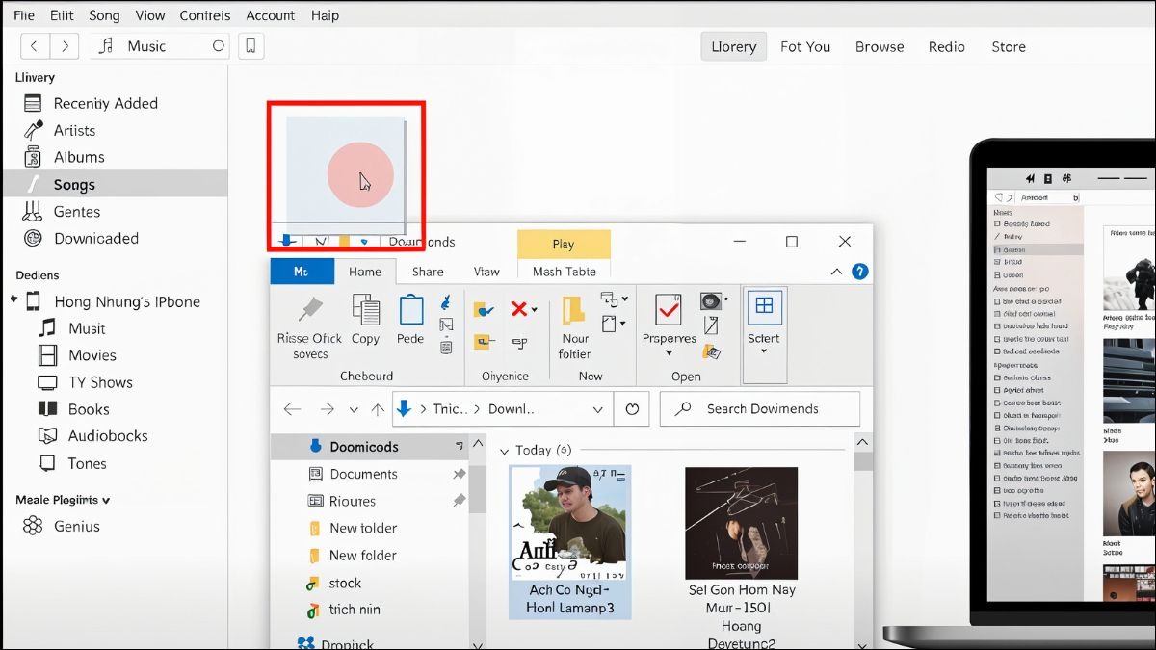
Task: Open Books under the device
Action: click(x=89, y=409)
